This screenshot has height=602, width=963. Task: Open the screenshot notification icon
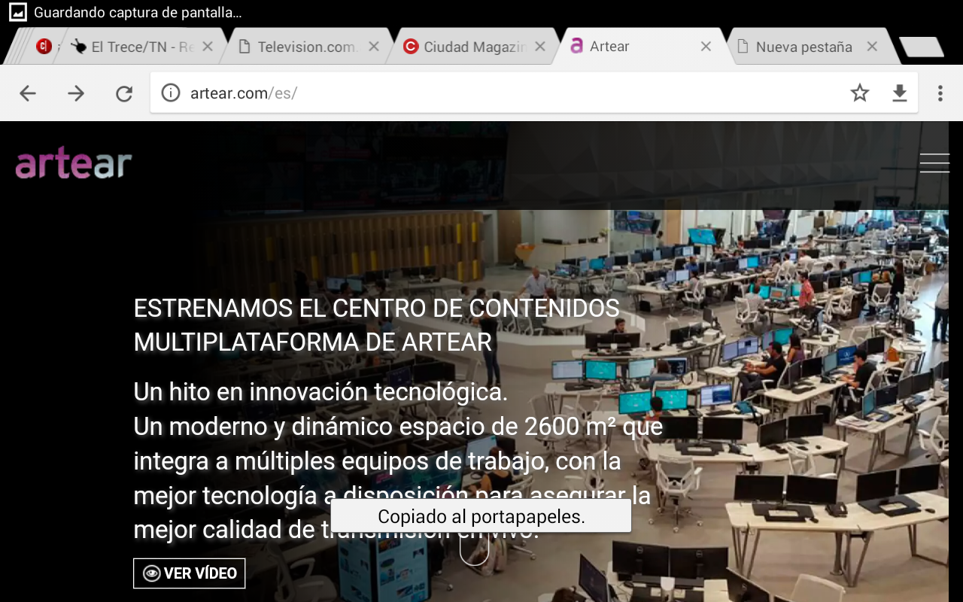(x=17, y=13)
